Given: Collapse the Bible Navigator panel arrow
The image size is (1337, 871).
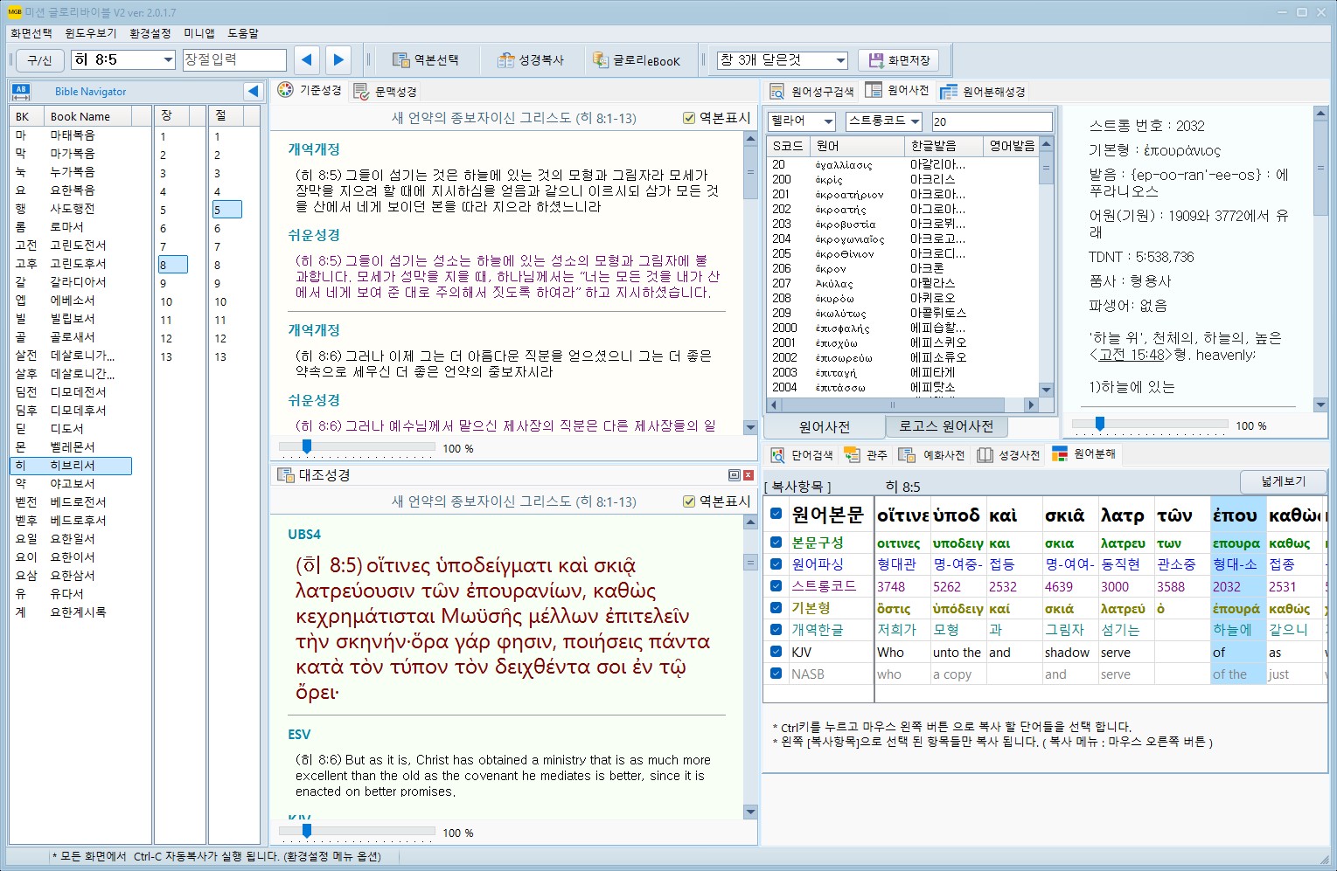Looking at the screenshot, I should 253,91.
